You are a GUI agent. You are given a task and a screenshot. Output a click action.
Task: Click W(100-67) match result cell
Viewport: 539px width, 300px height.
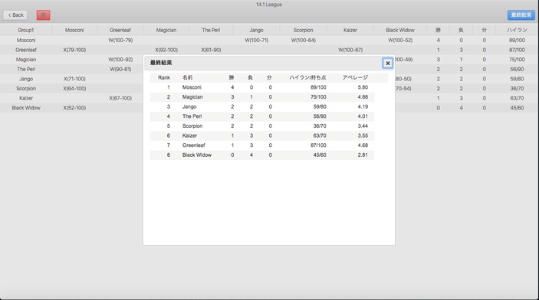pyautogui.click(x=350, y=50)
